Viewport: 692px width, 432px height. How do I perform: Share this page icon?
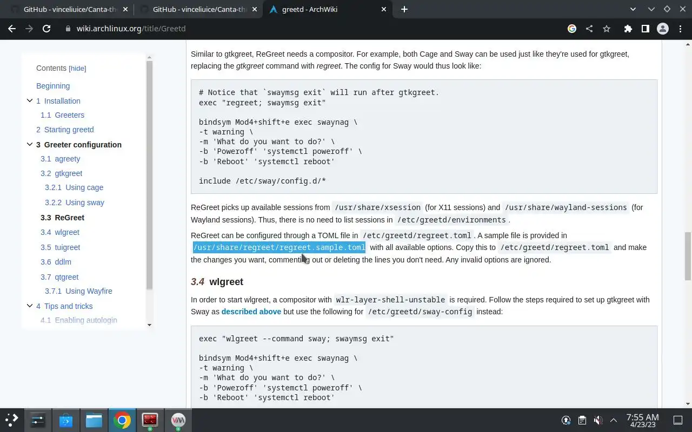(589, 29)
